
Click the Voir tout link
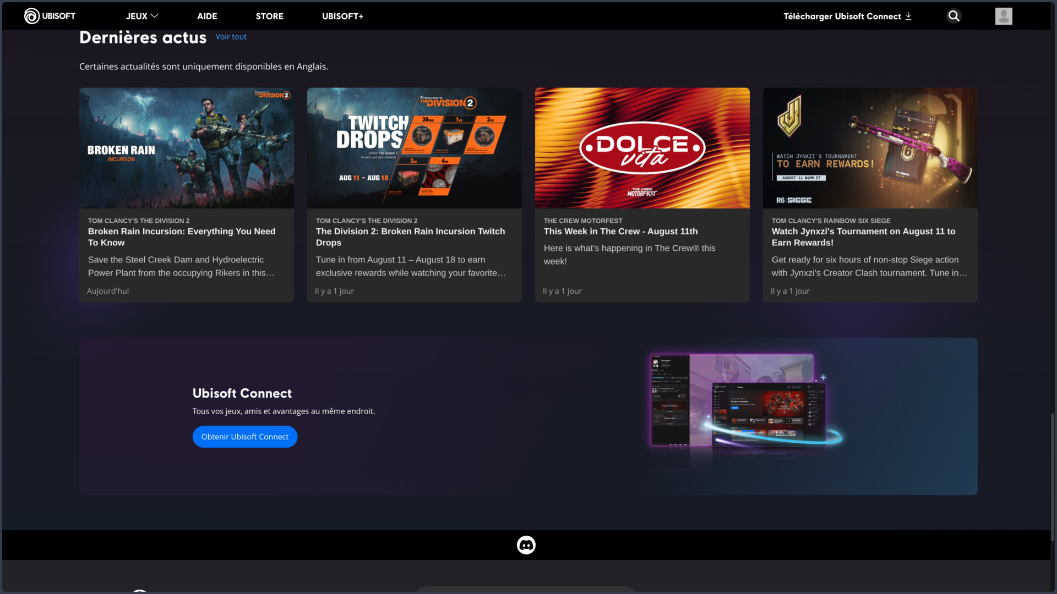pyautogui.click(x=231, y=37)
